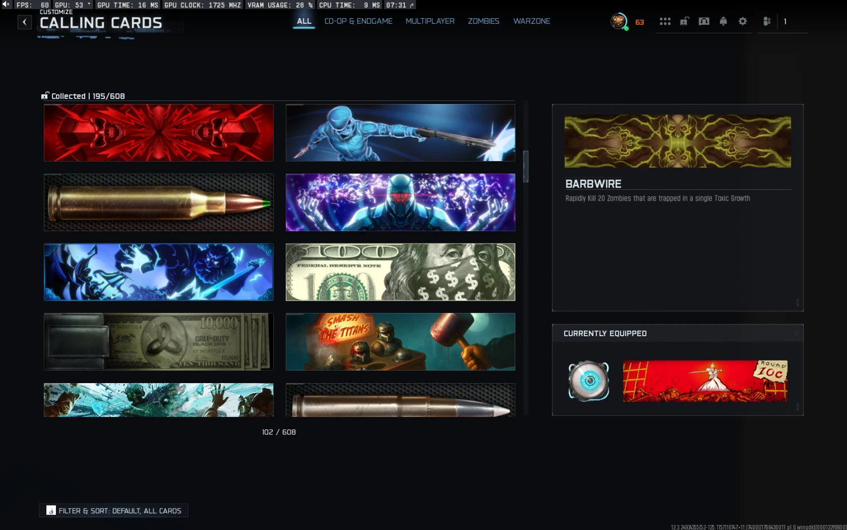Switch to the ALL tab

coord(304,21)
